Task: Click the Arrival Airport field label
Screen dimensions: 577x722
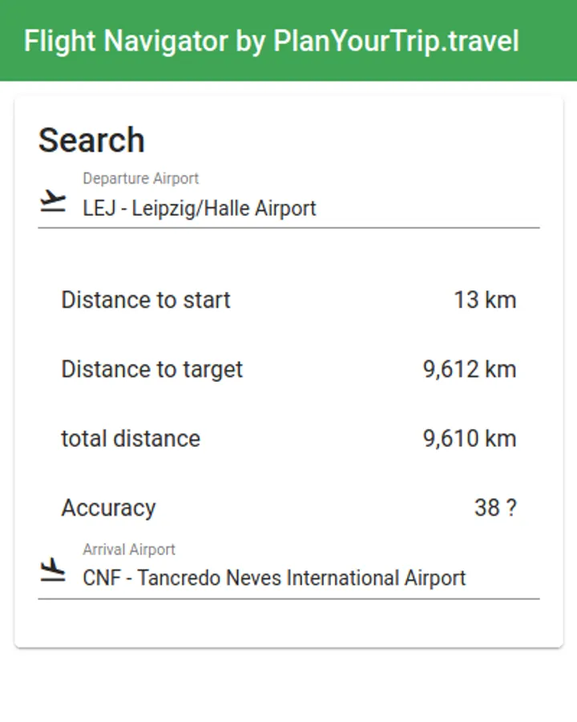Action: click(129, 550)
